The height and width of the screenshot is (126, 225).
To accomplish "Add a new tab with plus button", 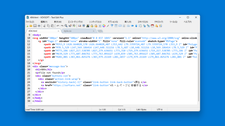I will click(100, 31).
